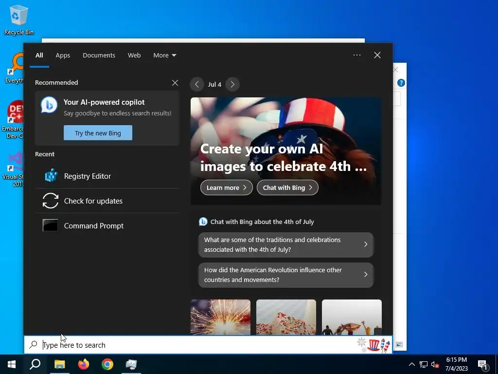Click the muted volume tray icon
The width and height of the screenshot is (498, 374).
pyautogui.click(x=435, y=364)
